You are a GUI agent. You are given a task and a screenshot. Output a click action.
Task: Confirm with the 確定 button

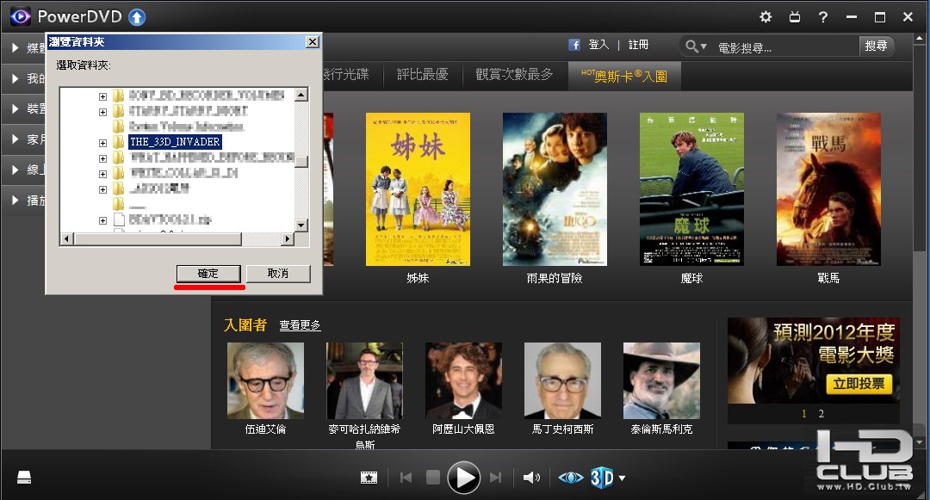coord(208,274)
